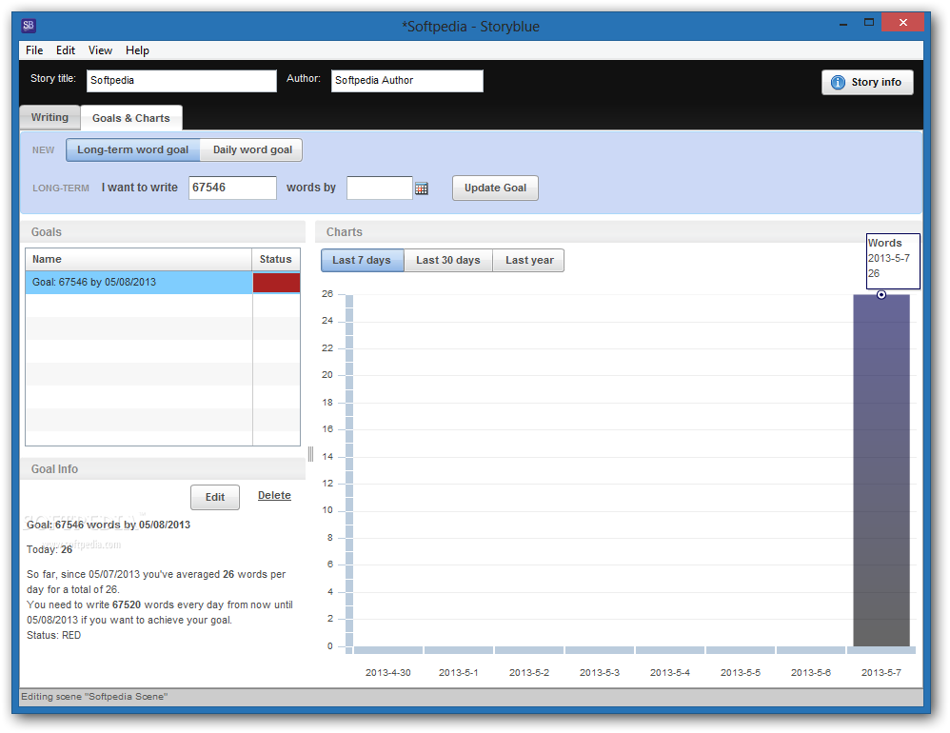Open Story info dialog
This screenshot has height=733, width=950.
click(x=867, y=83)
